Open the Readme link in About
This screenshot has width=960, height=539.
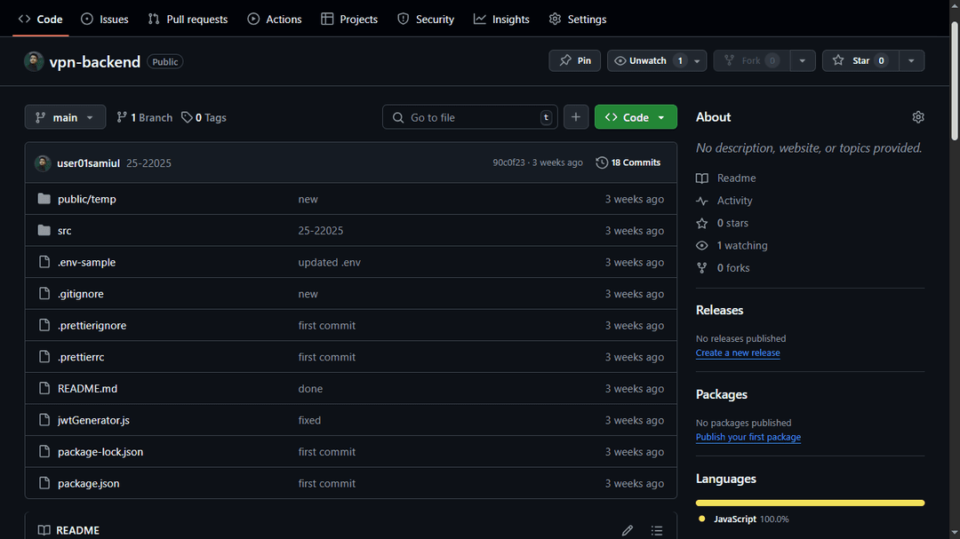coord(726,178)
